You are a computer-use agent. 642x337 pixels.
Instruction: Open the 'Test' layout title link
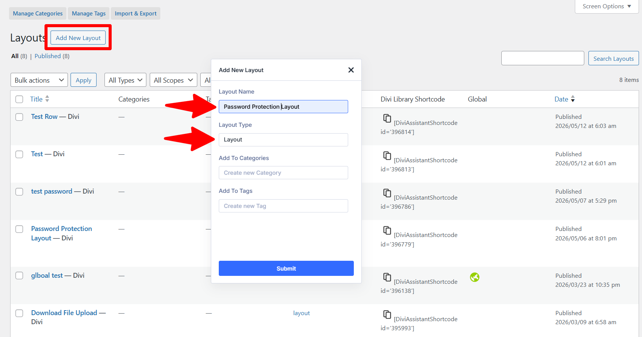click(x=37, y=154)
